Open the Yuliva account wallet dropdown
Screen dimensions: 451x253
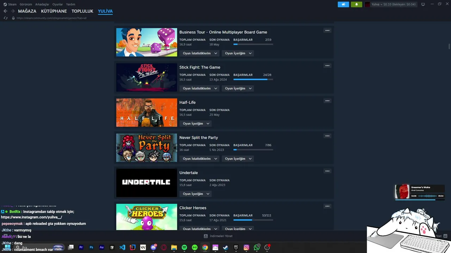pyautogui.click(x=394, y=4)
